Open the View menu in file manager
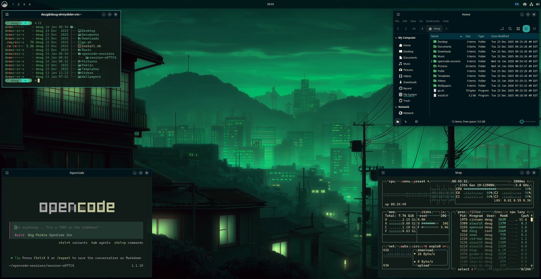This screenshot has width=541, height=279. coord(413,21)
